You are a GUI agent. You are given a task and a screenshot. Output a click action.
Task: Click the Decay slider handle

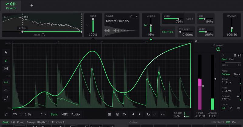point(178,19)
